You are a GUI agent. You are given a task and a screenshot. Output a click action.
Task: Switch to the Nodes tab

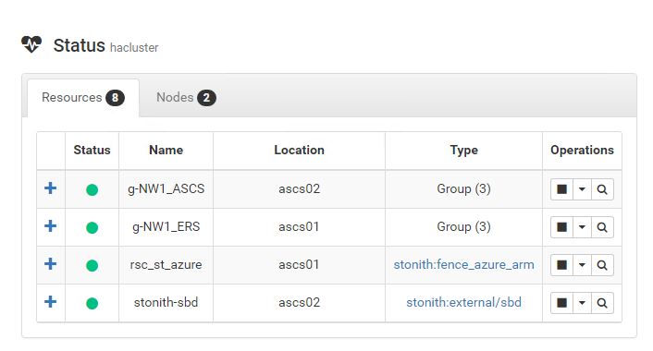(186, 98)
